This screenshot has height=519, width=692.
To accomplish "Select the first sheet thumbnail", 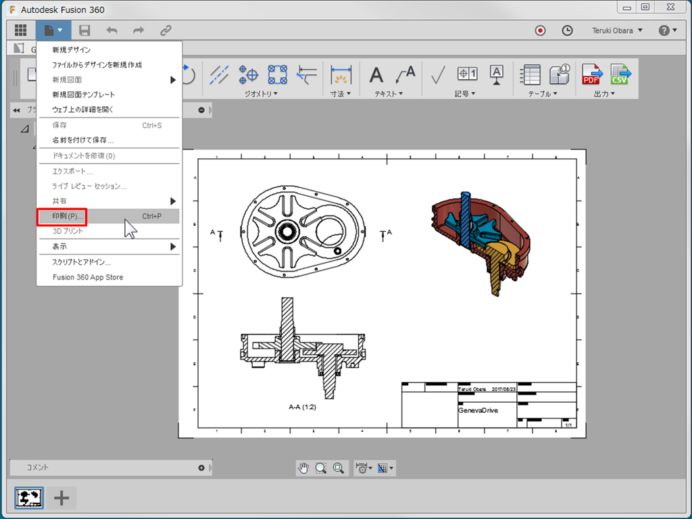I will click(29, 498).
